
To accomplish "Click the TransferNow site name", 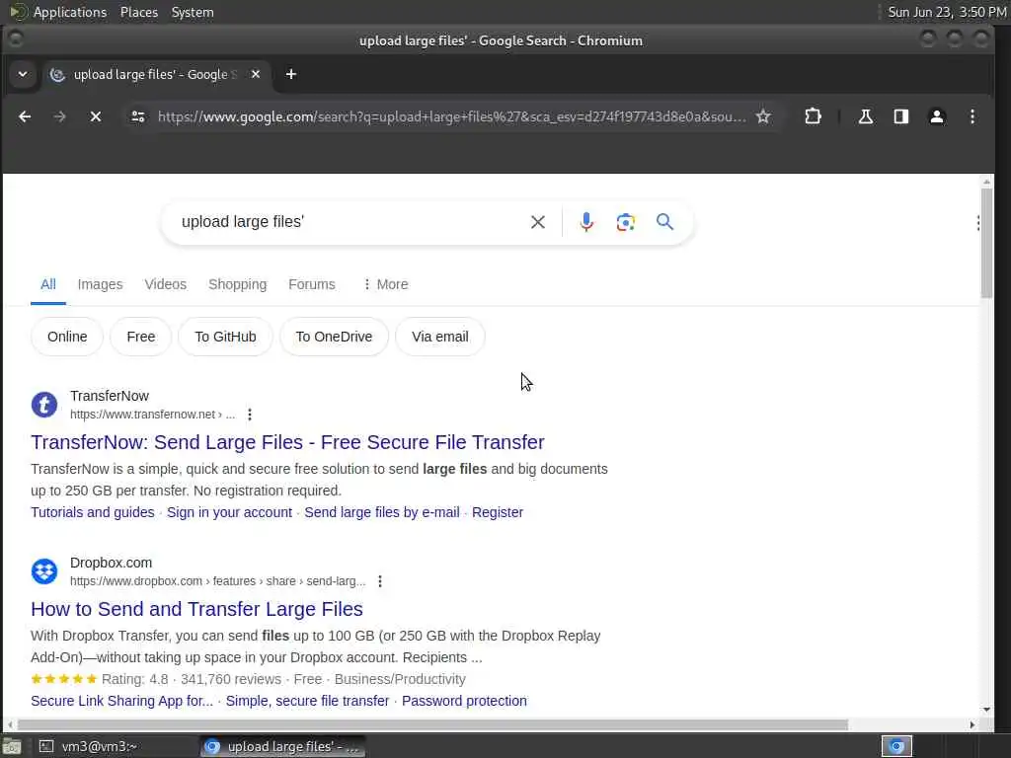I will [110, 396].
